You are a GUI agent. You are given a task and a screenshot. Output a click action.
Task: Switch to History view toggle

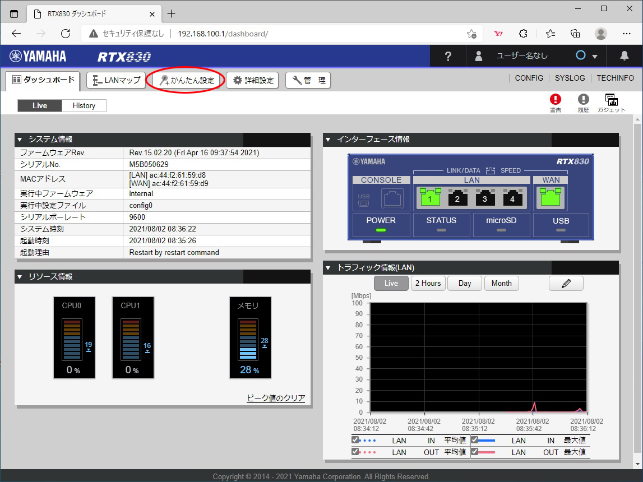click(84, 105)
